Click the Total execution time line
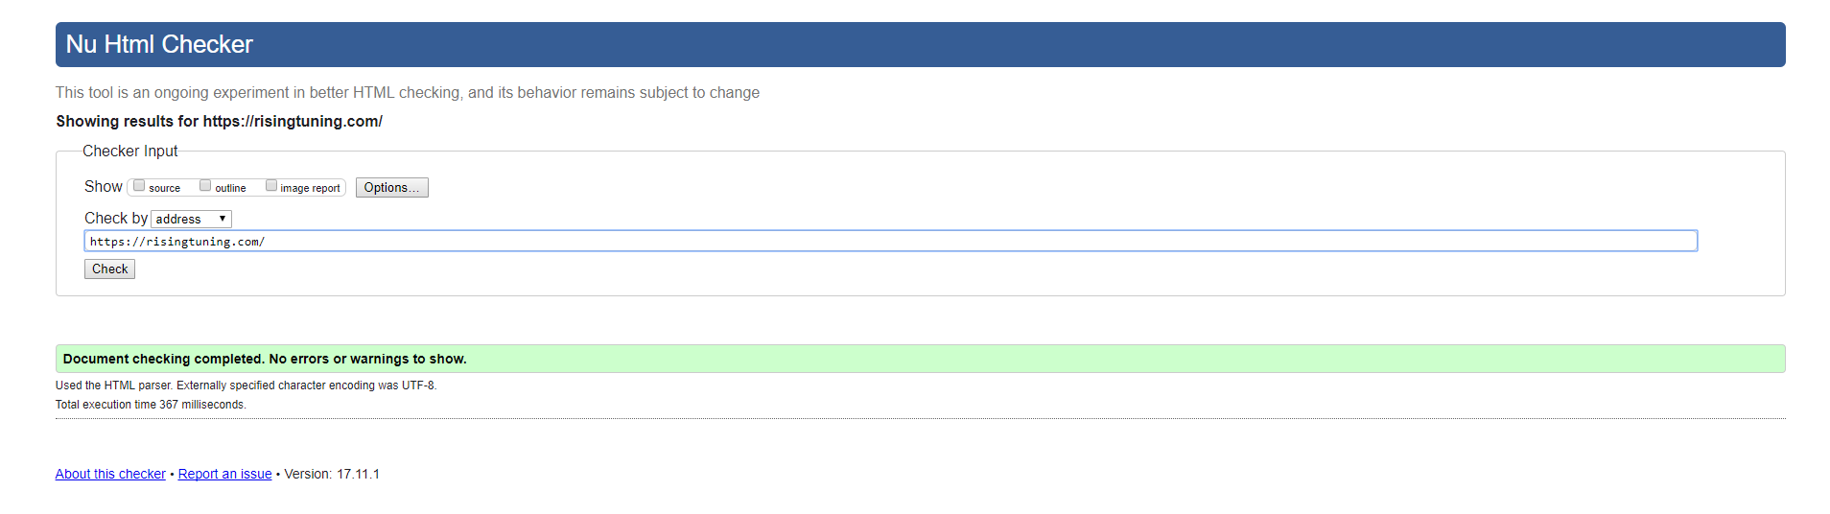The image size is (1830, 514). coord(151,405)
